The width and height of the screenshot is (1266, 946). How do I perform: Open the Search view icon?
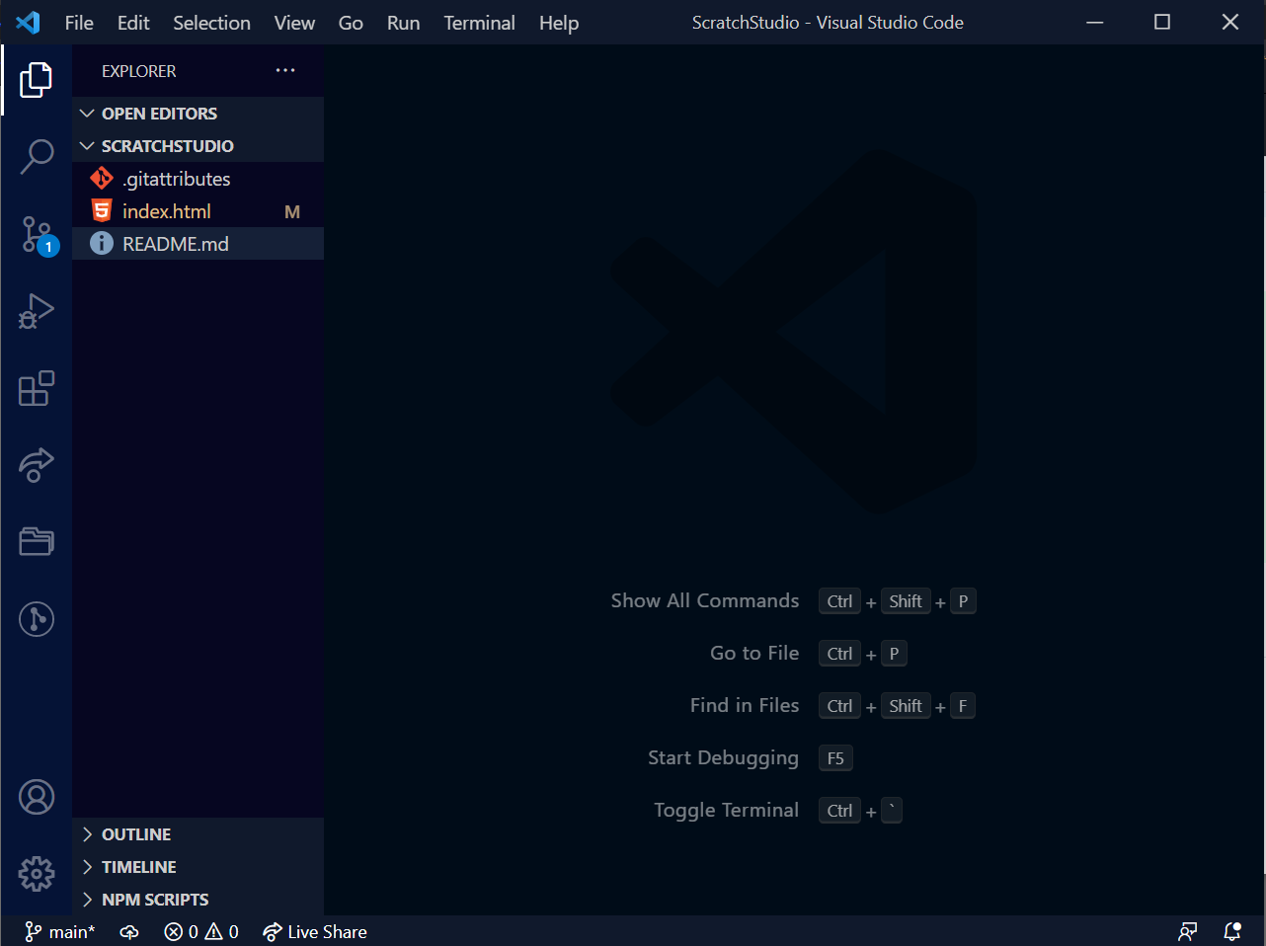click(37, 156)
